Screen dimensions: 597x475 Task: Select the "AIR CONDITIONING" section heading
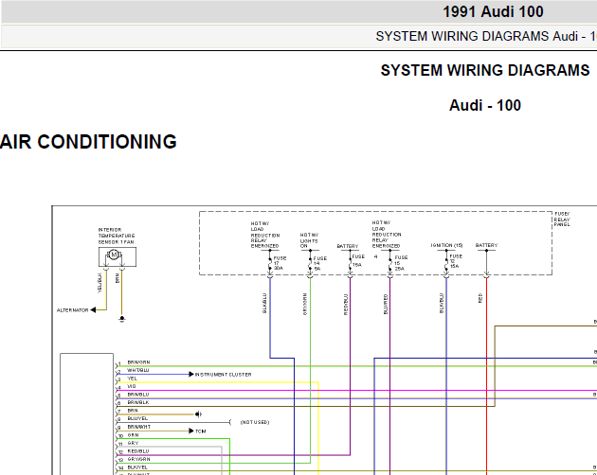click(x=88, y=142)
